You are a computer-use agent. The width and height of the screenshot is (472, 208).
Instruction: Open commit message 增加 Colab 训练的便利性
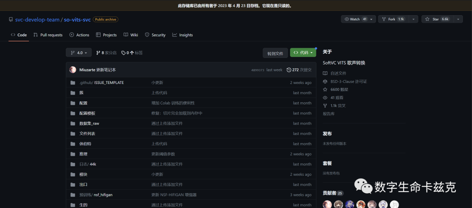pyautogui.click(x=173, y=103)
